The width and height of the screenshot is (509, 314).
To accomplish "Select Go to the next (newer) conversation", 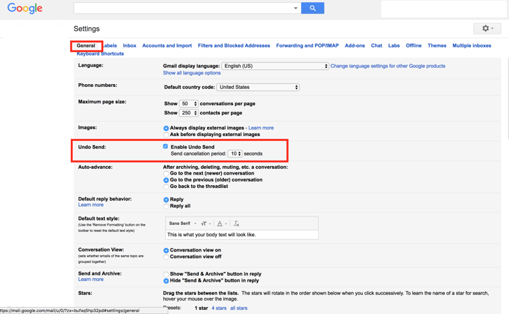I will click(166, 173).
